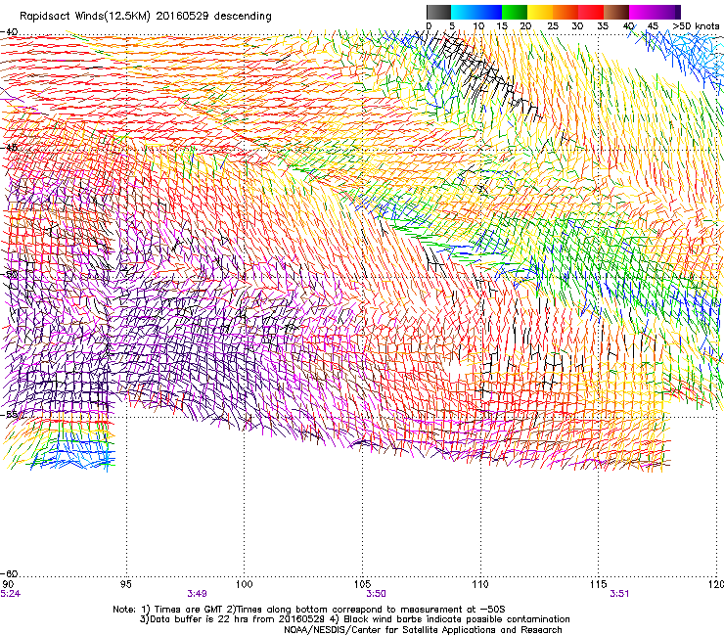724x636 pixels.
Task: Click the '25' legend scale label
Action: click(553, 26)
